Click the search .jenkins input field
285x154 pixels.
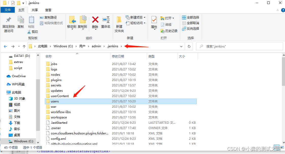[239, 46]
